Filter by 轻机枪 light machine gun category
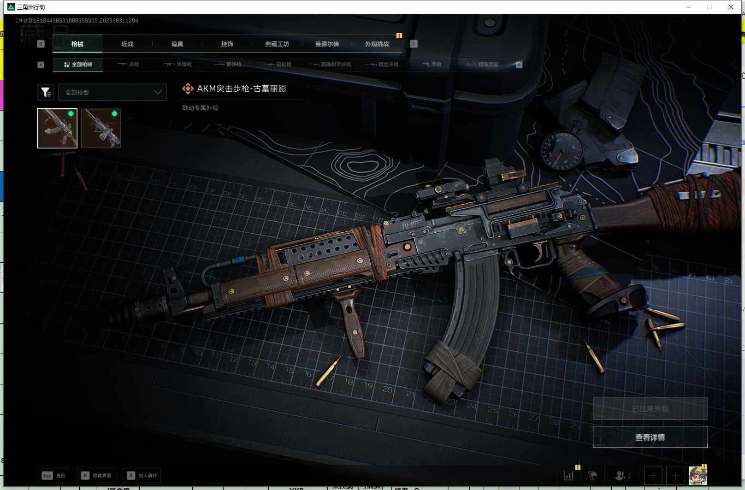Image resolution: width=745 pixels, height=490 pixels. pos(278,65)
